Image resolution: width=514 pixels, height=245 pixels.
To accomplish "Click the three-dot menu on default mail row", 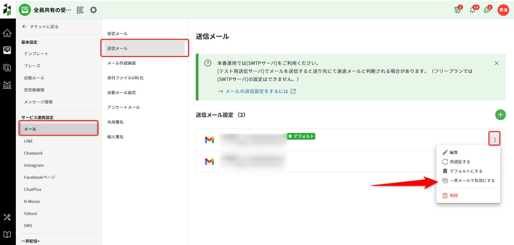I will pos(495,140).
